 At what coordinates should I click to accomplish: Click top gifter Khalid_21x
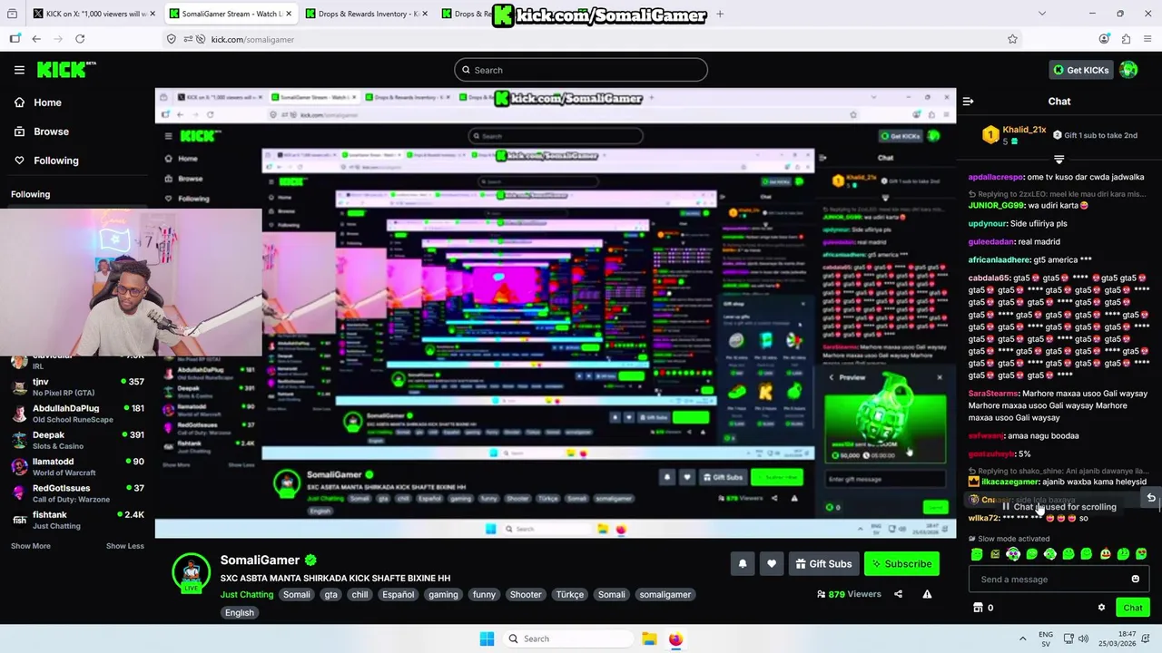pyautogui.click(x=1024, y=131)
